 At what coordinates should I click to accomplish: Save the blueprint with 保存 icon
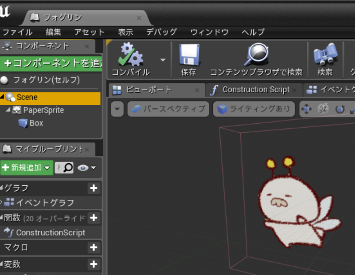click(x=189, y=59)
